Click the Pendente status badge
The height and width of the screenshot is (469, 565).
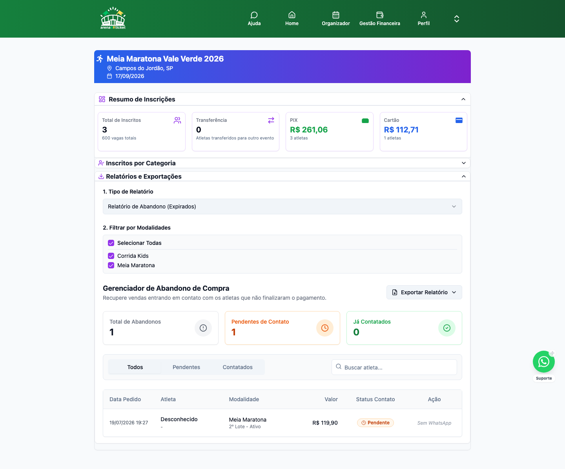(375, 423)
